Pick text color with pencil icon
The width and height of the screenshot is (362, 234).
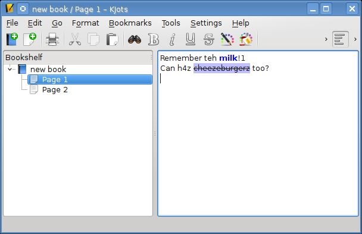pyautogui.click(x=227, y=39)
